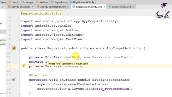This screenshot has width=172, height=97.
Task: Click line number 13 in gutter
Action: [x=9, y=66]
